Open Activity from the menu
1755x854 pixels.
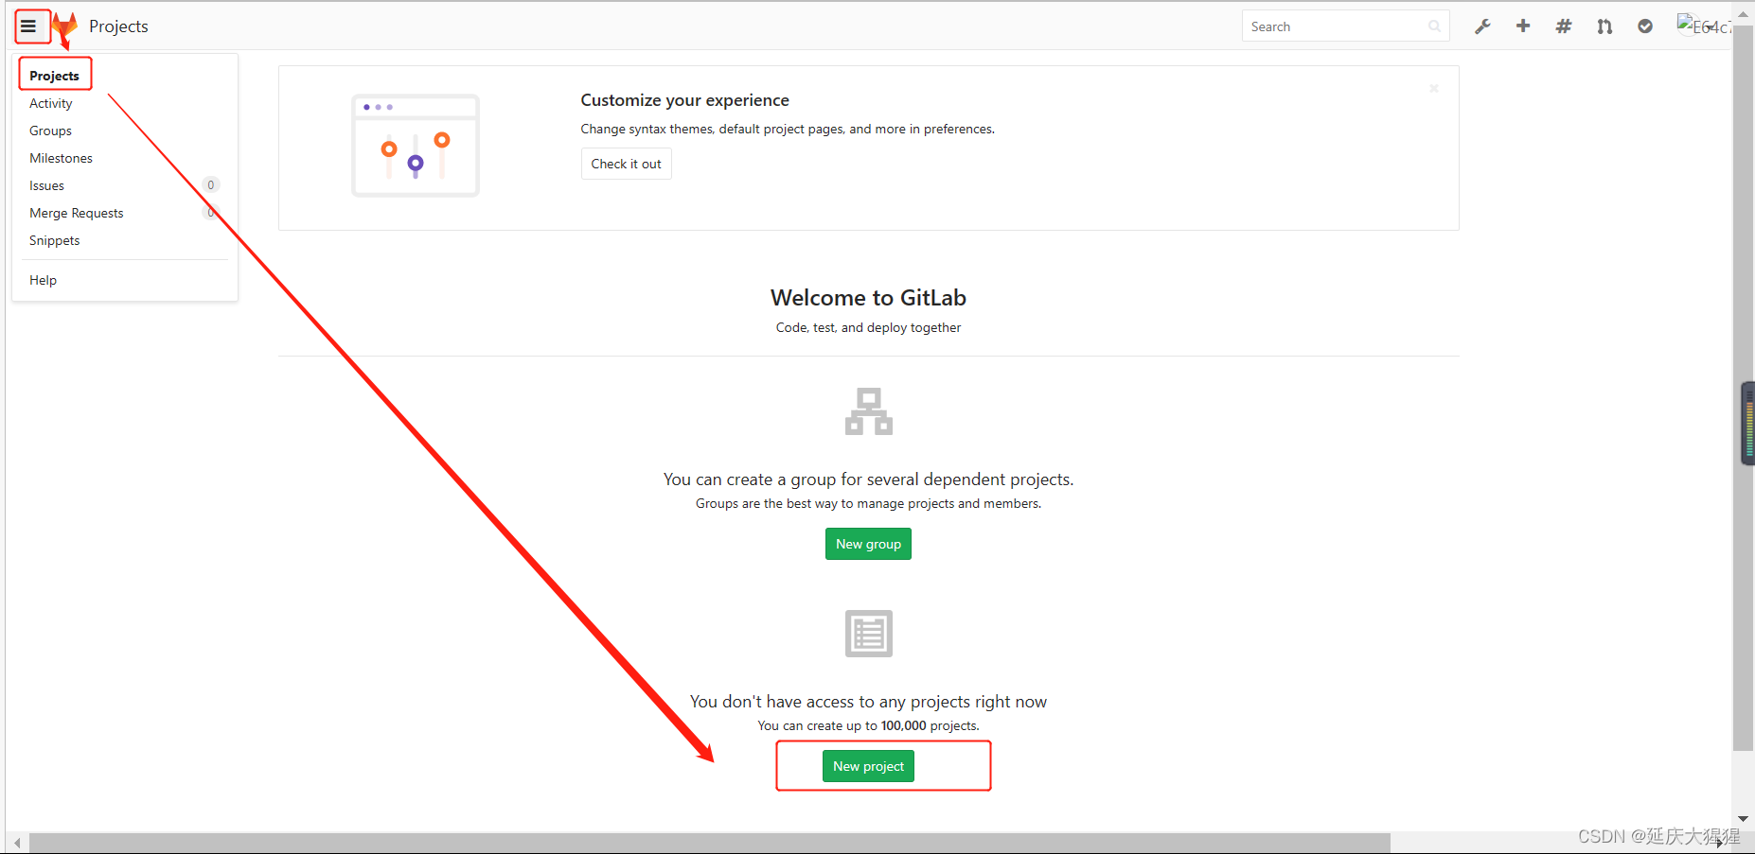(x=51, y=103)
